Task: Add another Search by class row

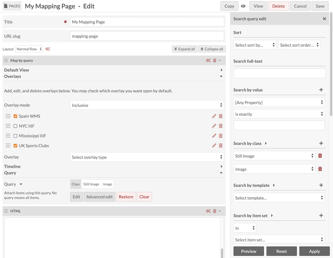Action: click(321, 143)
